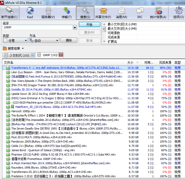Click the 15.91 GB size cell
This screenshot has width=185, height=179.
pos(133,68)
